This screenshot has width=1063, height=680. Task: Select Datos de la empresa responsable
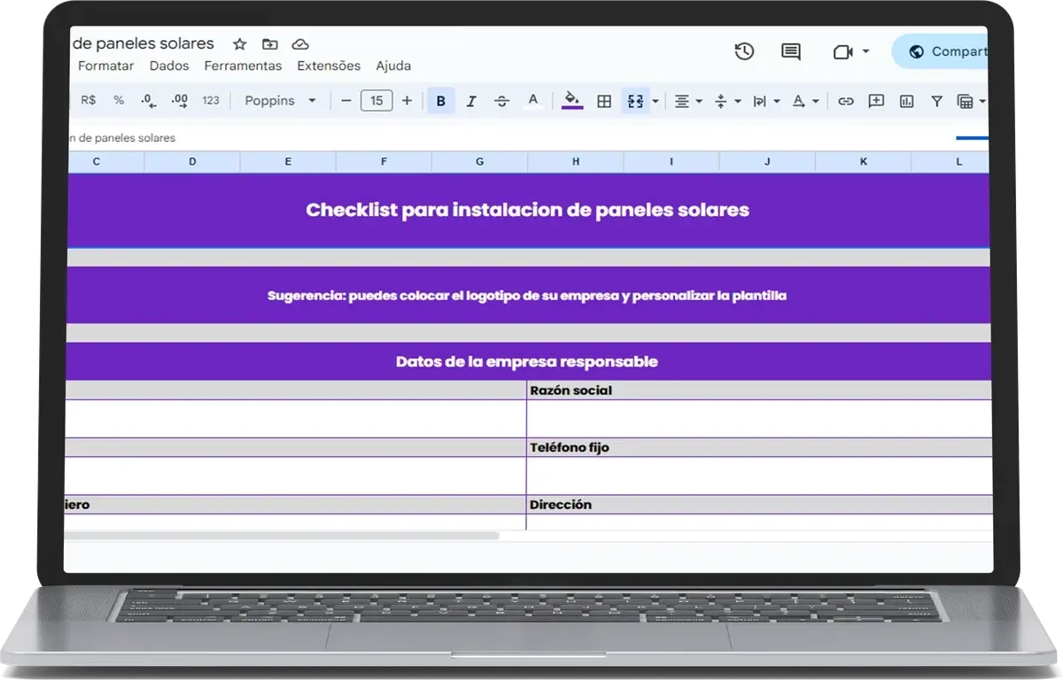click(528, 361)
